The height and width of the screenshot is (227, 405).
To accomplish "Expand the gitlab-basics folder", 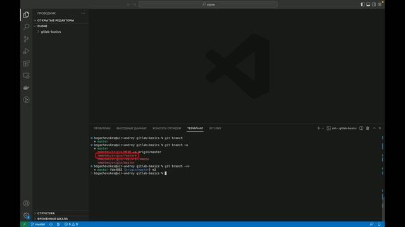I will 61,32.
